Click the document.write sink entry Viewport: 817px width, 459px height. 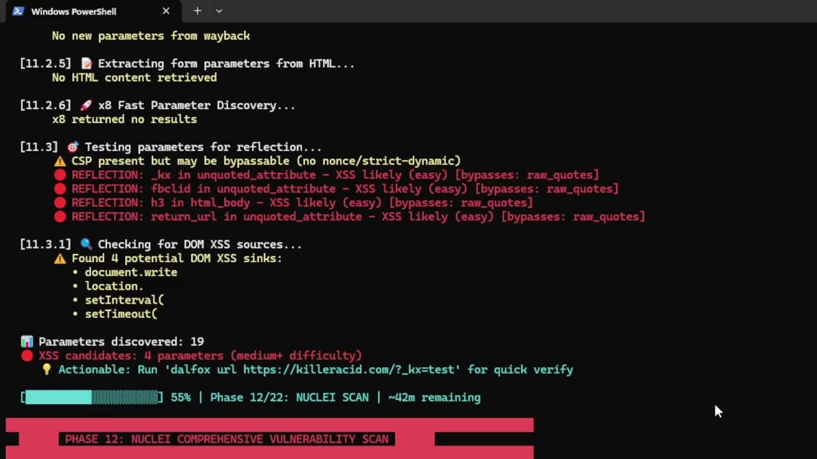coord(131,272)
